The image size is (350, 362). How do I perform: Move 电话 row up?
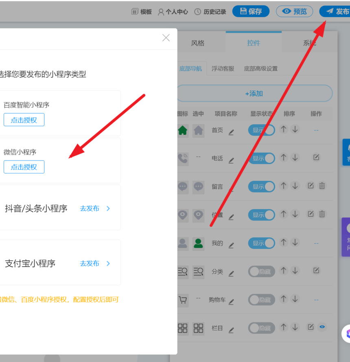tap(284, 158)
